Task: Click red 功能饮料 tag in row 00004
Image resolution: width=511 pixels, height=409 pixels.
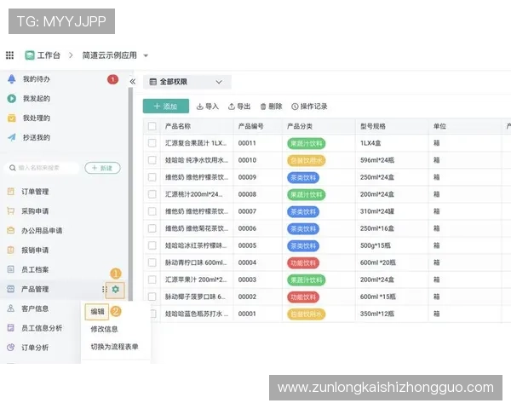Action: [303, 263]
